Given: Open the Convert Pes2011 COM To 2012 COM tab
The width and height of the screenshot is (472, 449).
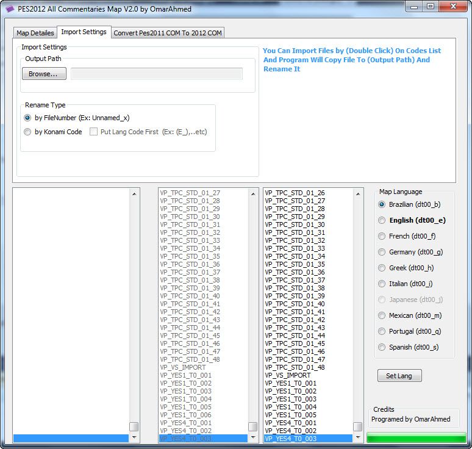Looking at the screenshot, I should tap(168, 33).
